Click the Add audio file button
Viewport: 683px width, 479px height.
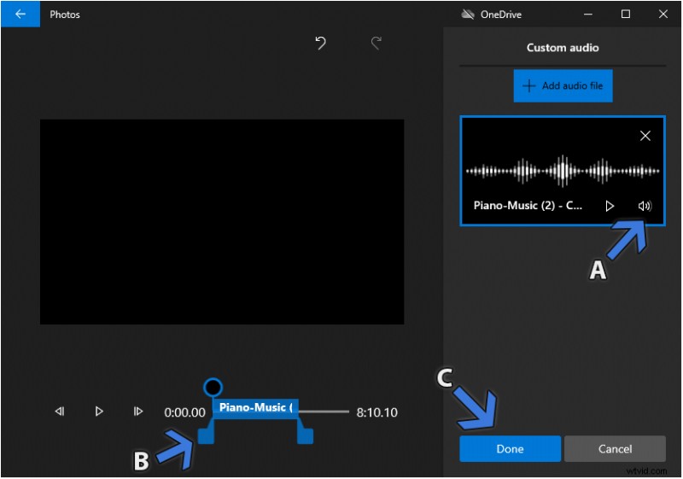(x=563, y=85)
